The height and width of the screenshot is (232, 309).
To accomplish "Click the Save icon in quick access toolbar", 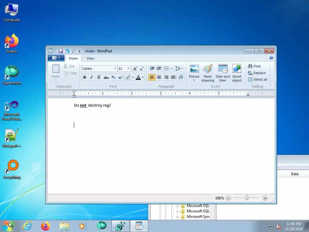I will click(x=60, y=51).
